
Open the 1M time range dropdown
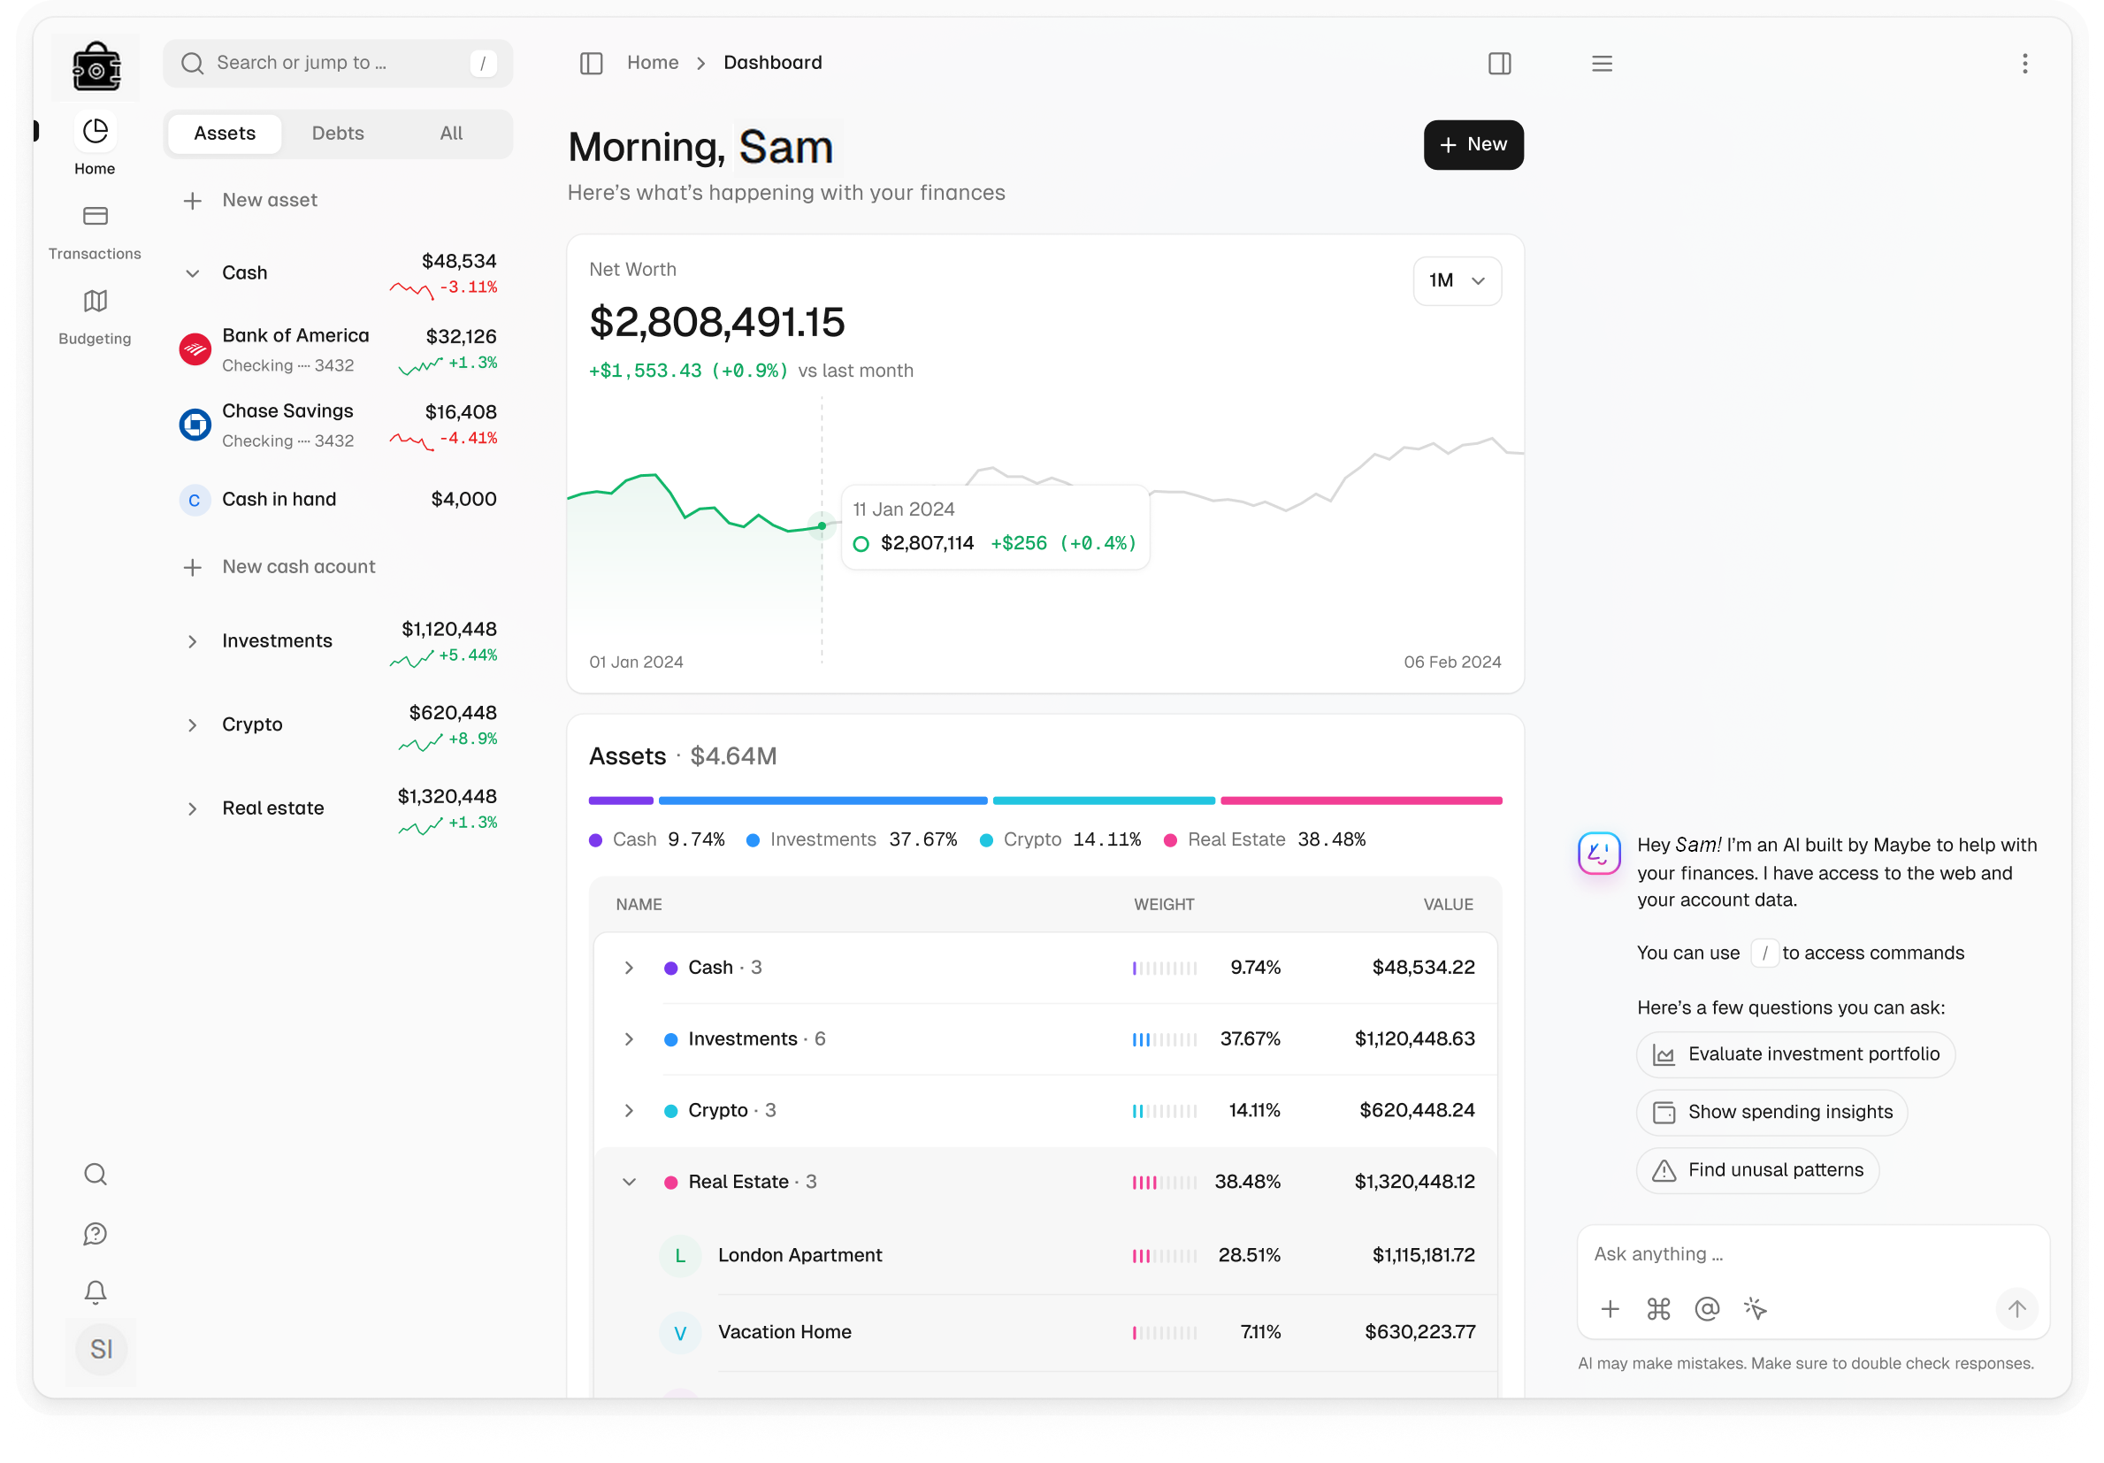(1457, 281)
